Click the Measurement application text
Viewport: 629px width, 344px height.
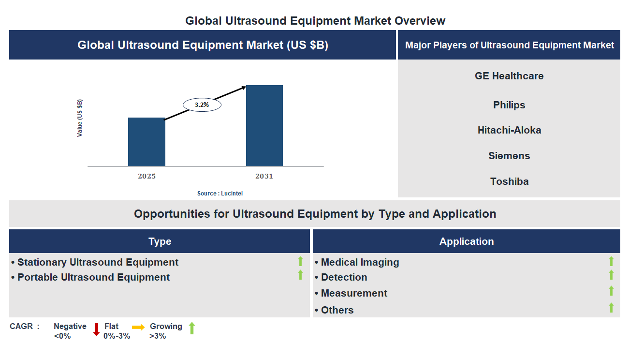pyautogui.click(x=354, y=293)
